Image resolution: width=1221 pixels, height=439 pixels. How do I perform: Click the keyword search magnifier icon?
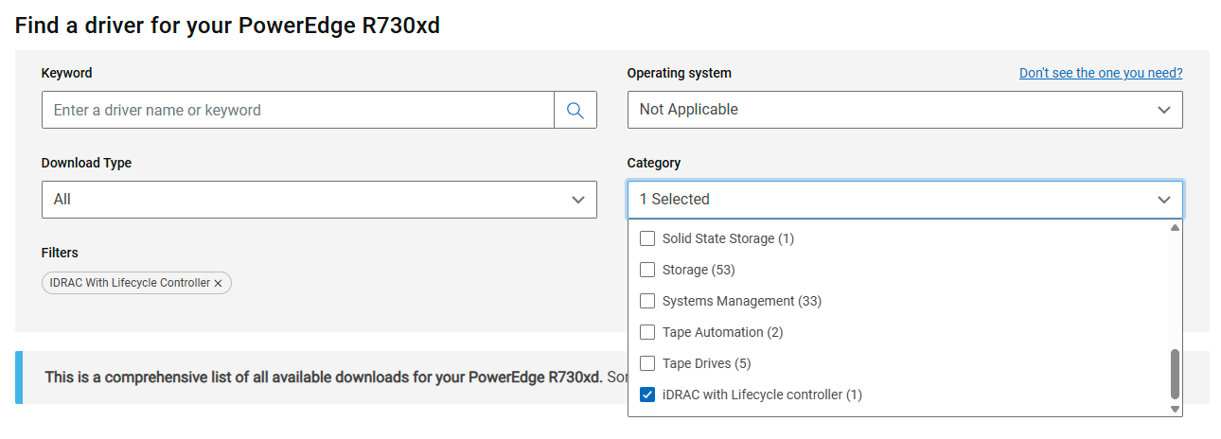pos(575,110)
